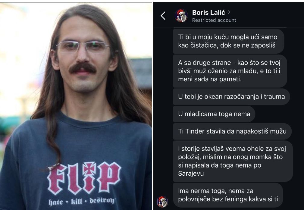The image size is (304, 210).
Task: Click the man's glasses in the photo
Action: coord(83,47)
